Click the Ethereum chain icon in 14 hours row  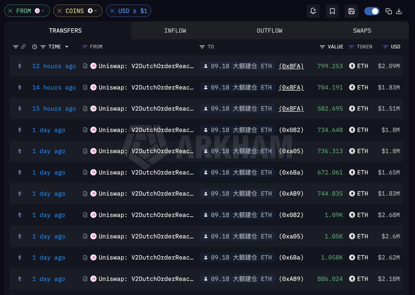coord(20,87)
